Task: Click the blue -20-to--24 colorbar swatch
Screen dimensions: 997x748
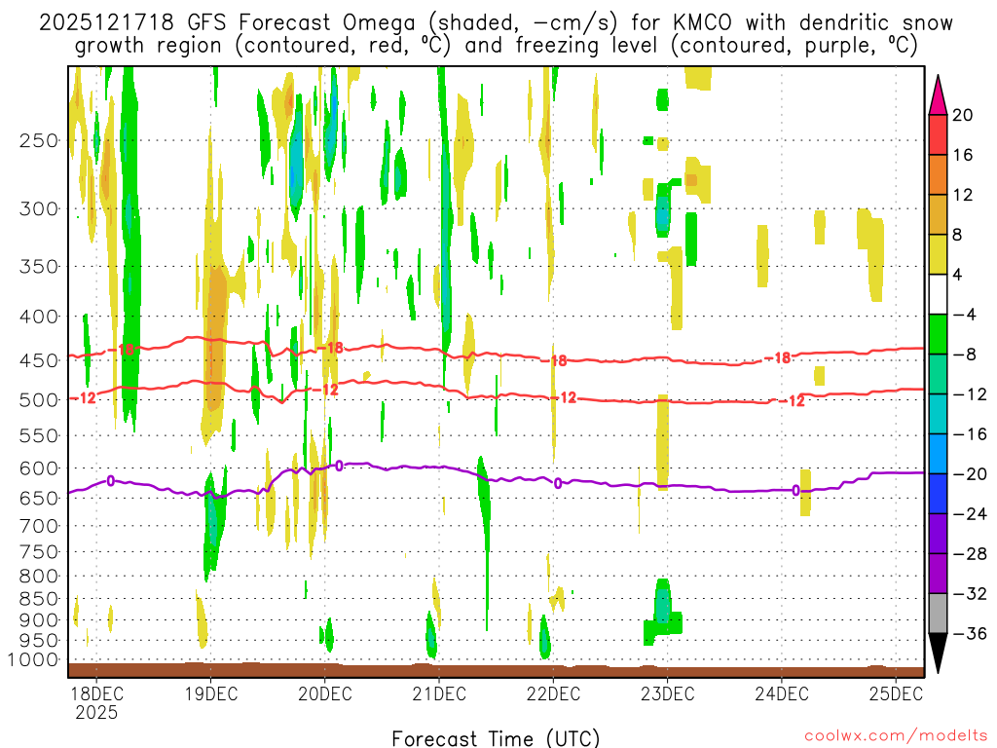Action: pos(938,494)
